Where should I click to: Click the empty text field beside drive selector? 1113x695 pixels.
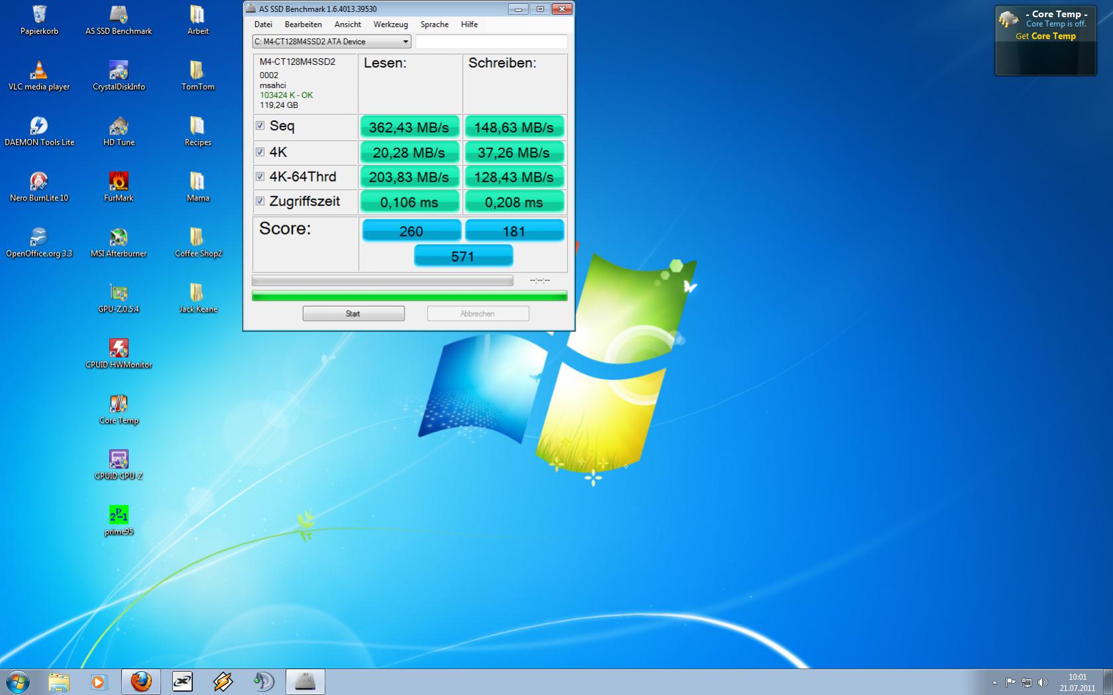pos(491,42)
